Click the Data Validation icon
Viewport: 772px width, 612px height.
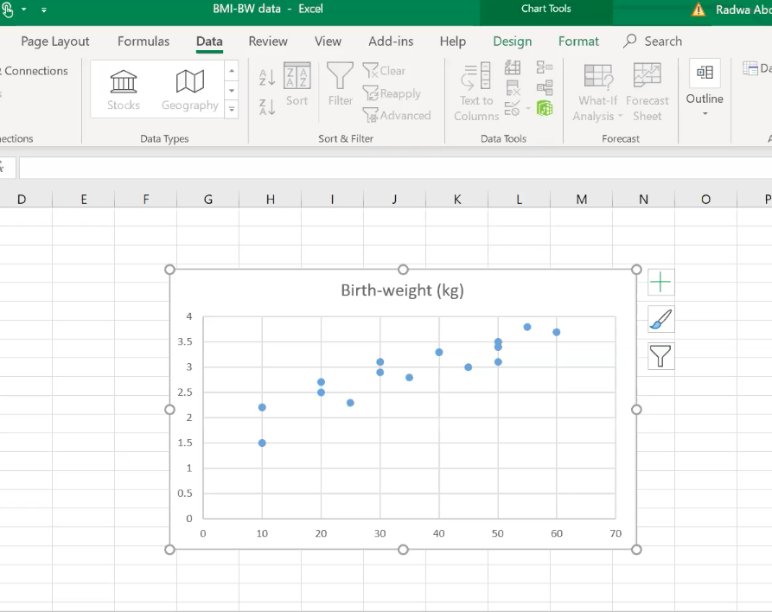pyautogui.click(x=512, y=108)
